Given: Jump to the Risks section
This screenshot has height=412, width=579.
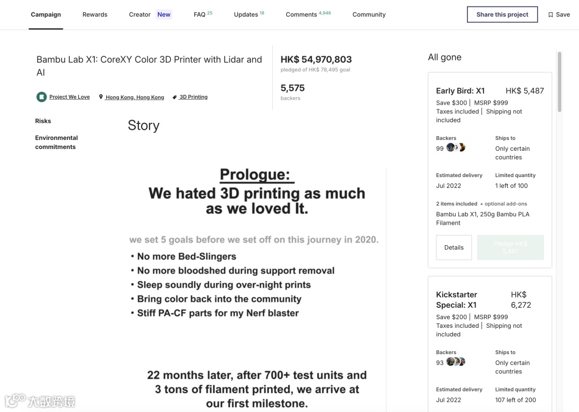Looking at the screenshot, I should [x=43, y=121].
